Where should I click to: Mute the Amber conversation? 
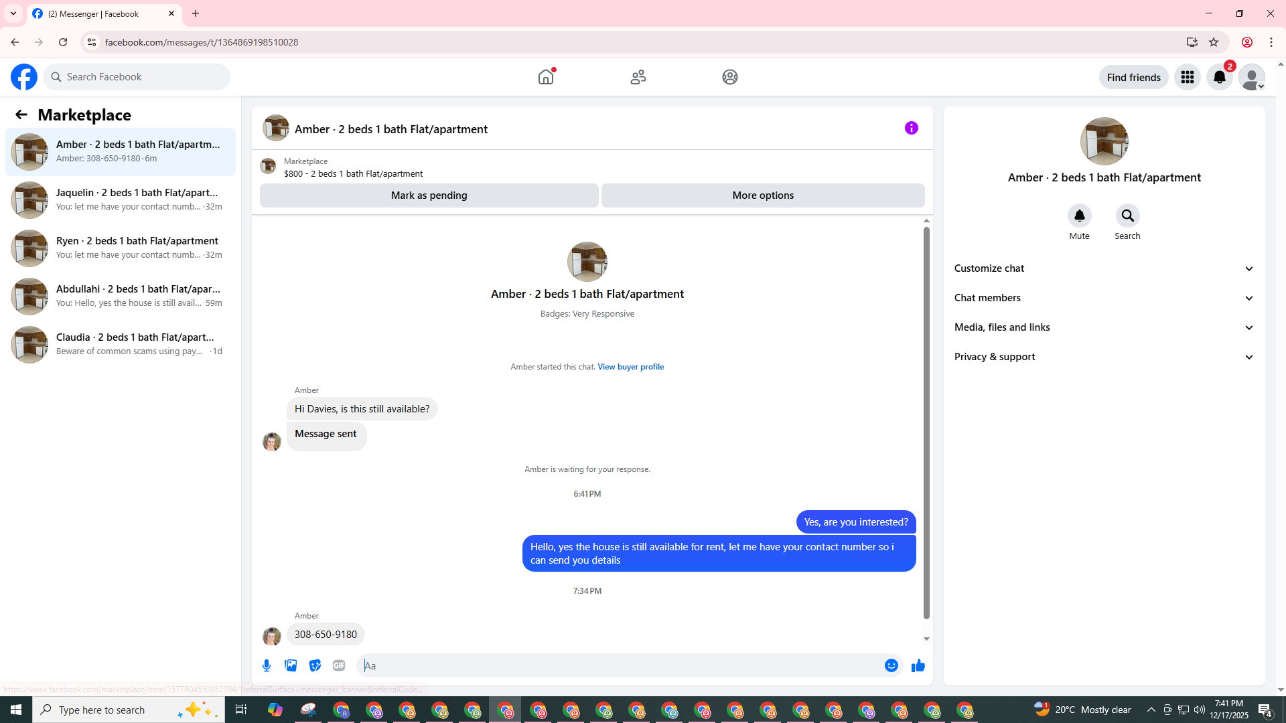(x=1079, y=216)
